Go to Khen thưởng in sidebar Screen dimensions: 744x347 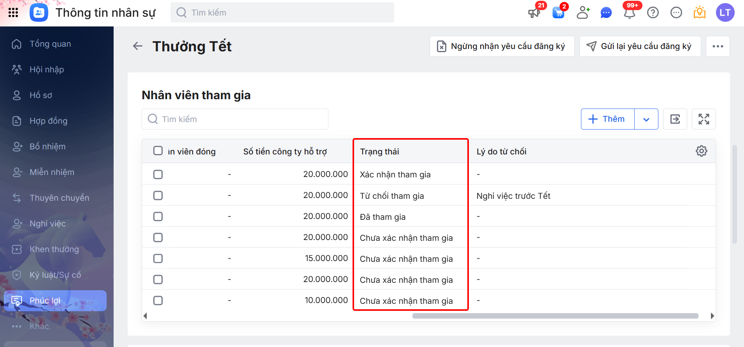tap(54, 249)
